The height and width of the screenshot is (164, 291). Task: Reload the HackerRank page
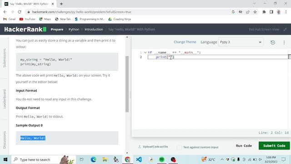coord(20,12)
